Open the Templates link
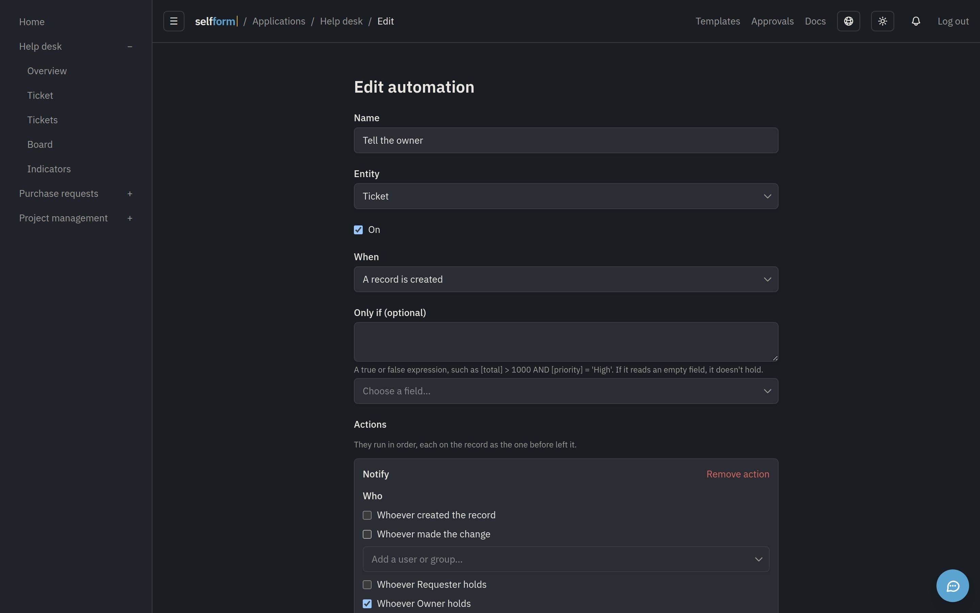Viewport: 980px width, 613px height. [718, 21]
